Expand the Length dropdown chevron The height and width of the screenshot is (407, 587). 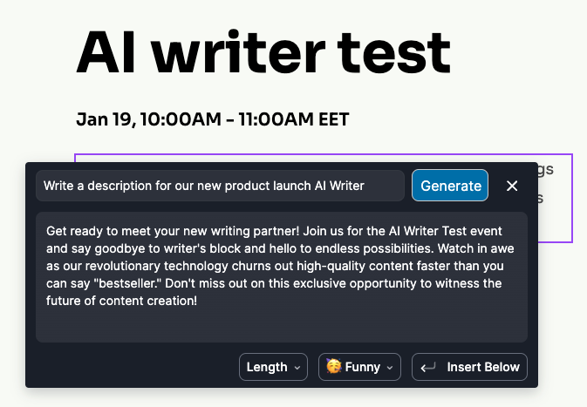(297, 368)
